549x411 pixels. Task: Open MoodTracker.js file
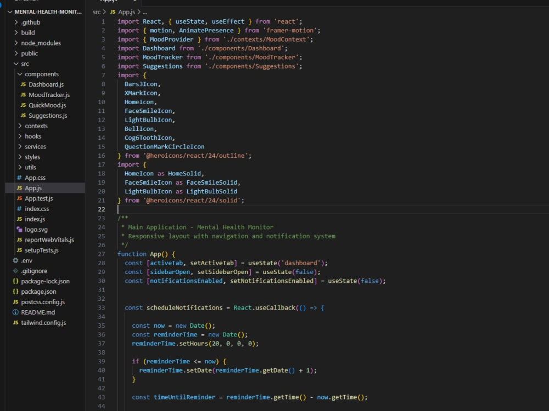click(x=49, y=95)
